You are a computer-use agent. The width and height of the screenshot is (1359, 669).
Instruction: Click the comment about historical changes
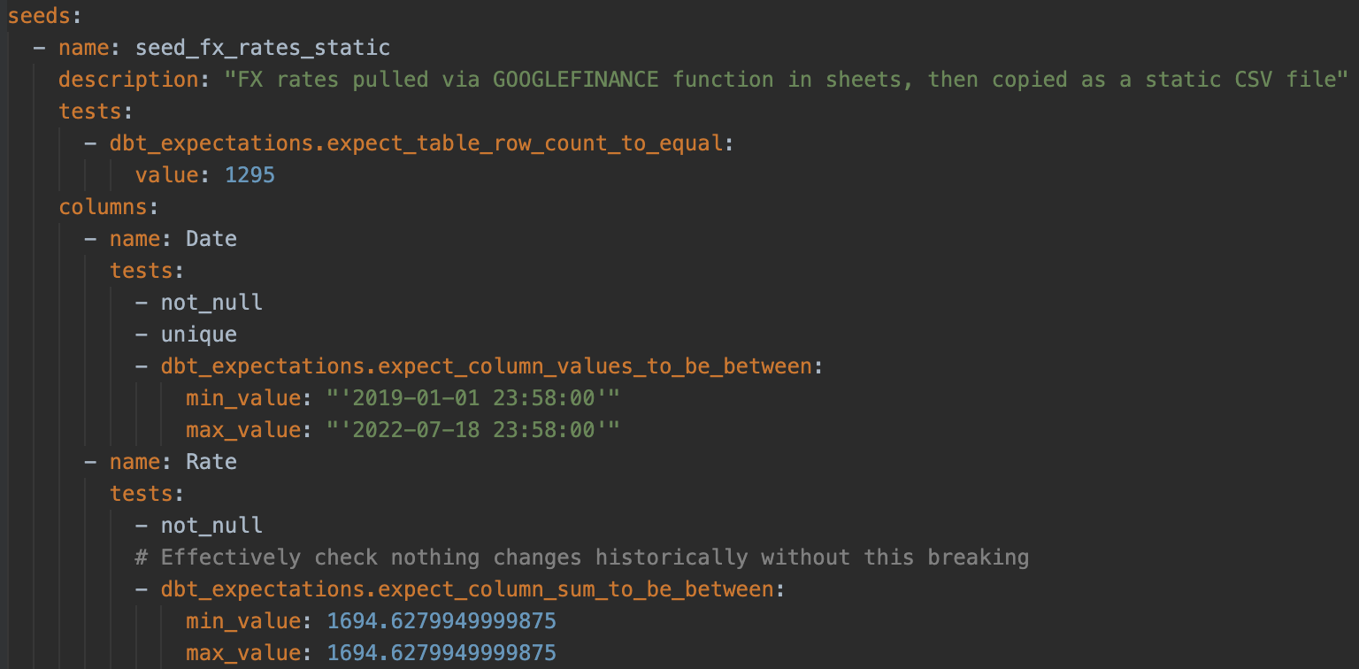(582, 557)
